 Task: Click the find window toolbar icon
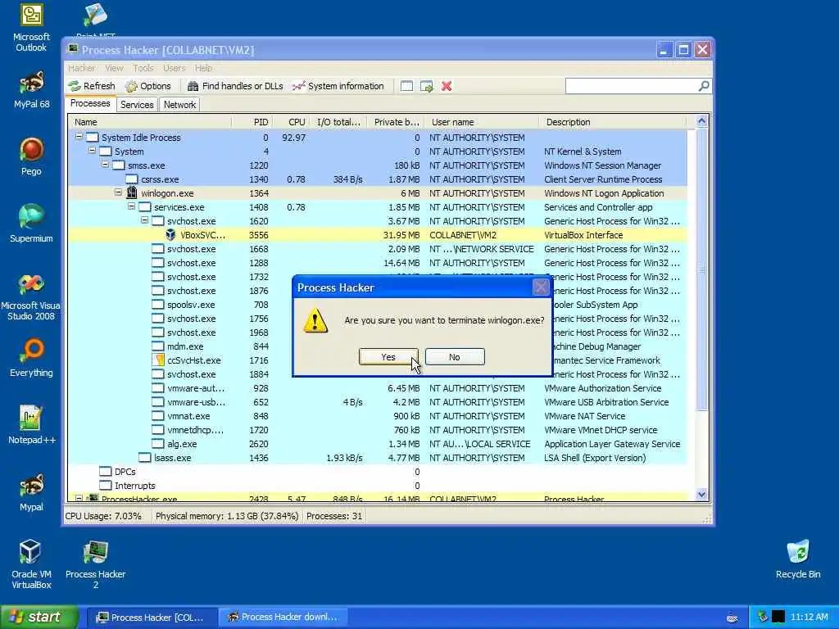(406, 86)
